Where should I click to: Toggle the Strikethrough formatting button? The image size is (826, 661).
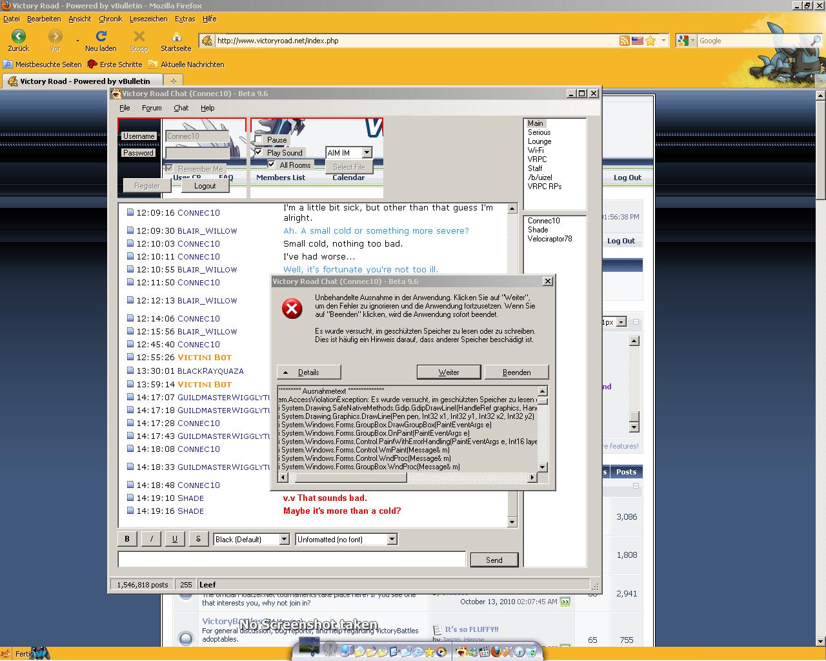click(198, 539)
